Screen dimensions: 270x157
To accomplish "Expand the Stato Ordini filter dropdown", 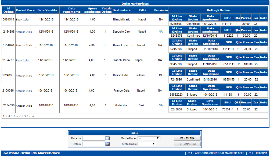I will point(147,144).
